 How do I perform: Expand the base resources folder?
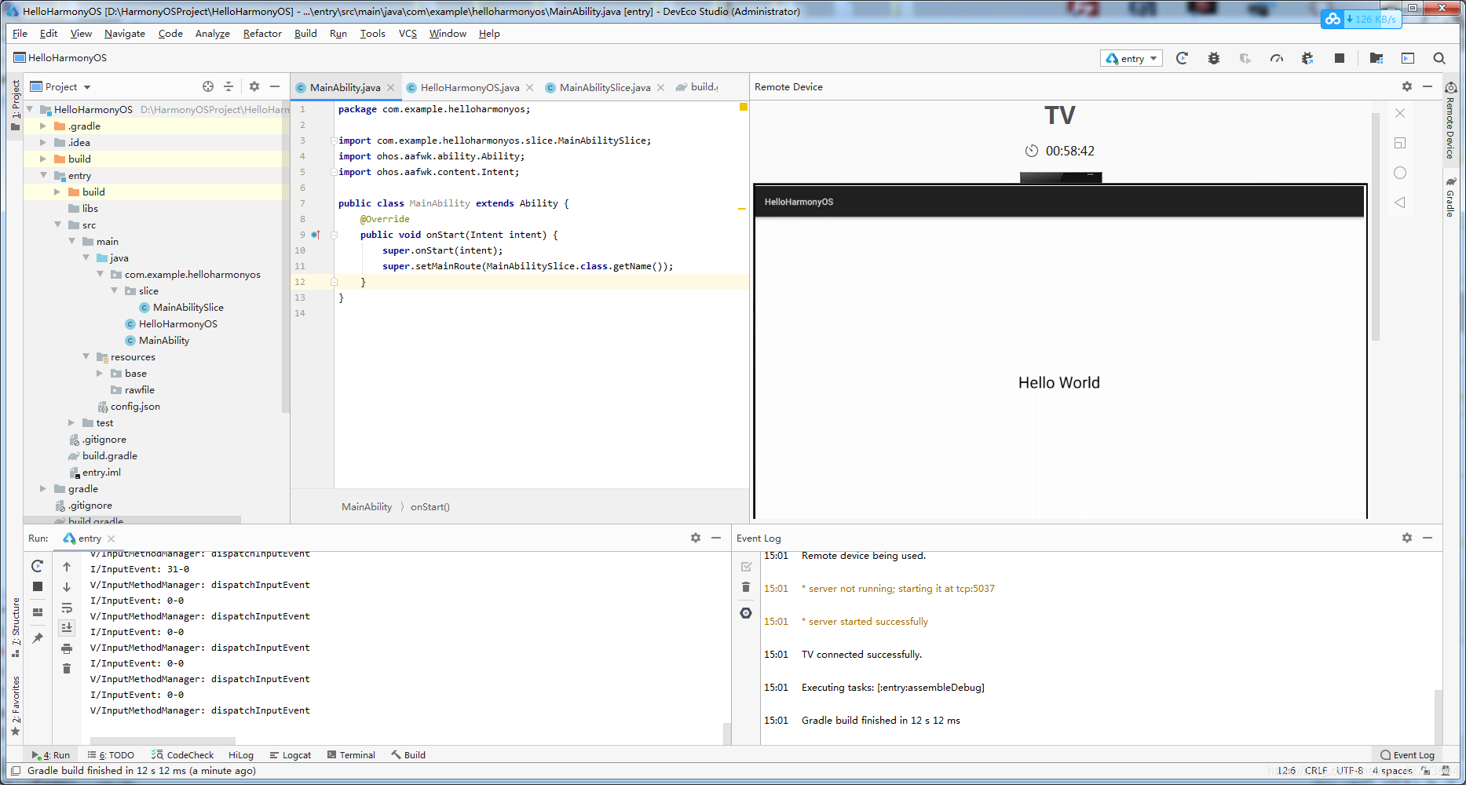click(100, 374)
